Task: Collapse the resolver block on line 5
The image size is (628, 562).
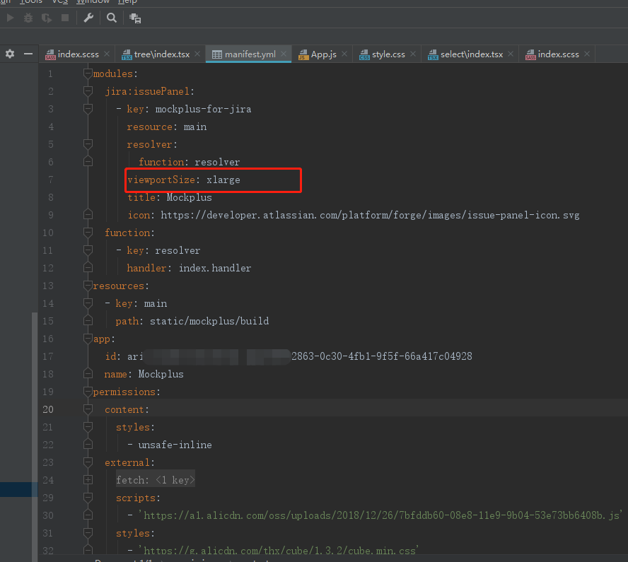Action: pos(88,144)
